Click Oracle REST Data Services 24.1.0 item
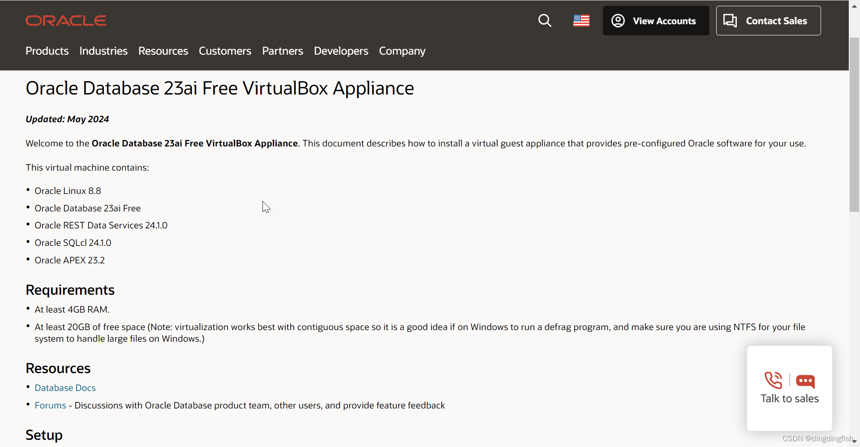This screenshot has width=860, height=447. 101,225
